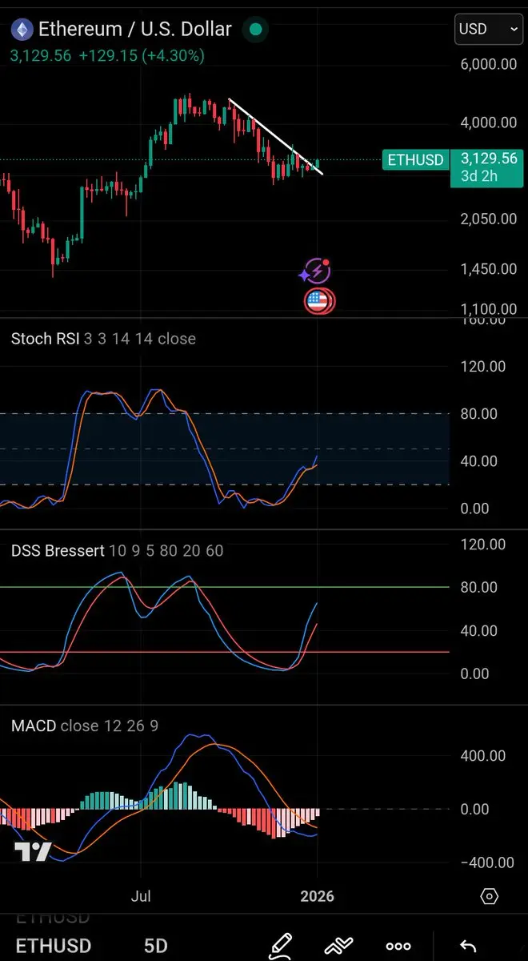Open ETHUSD symbol search in bottom bar

coord(54,946)
